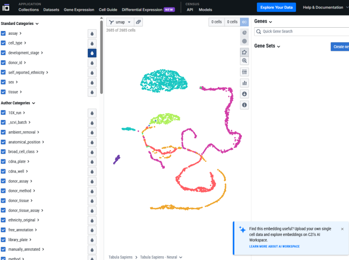Color by 10X_run droplet icon
The width and height of the screenshot is (349, 260).
pyautogui.click(x=92, y=113)
